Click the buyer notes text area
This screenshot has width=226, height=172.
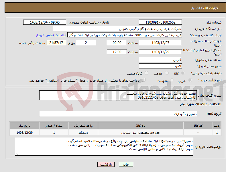pyautogui.click(x=104, y=147)
